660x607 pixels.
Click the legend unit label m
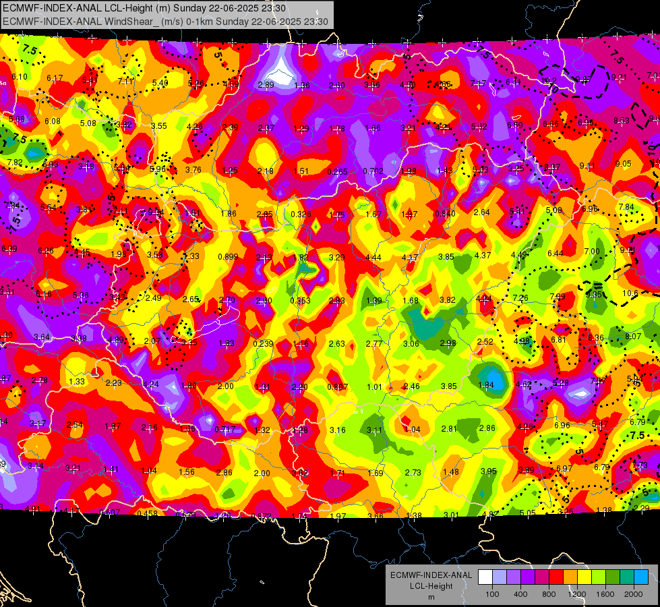(431, 597)
